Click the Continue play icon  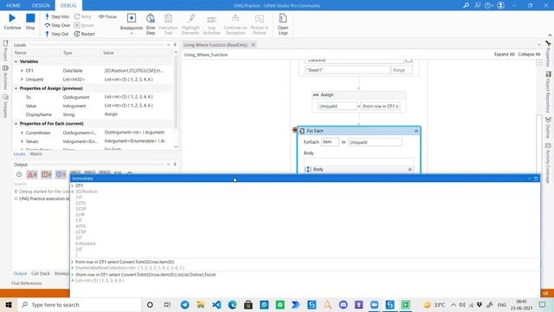pyautogui.click(x=12, y=18)
